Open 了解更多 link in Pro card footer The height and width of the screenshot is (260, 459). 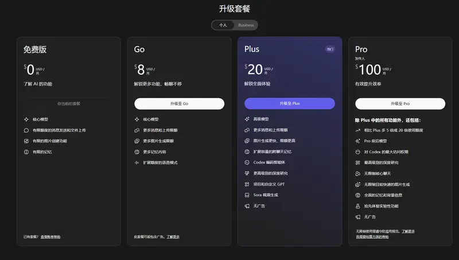pyautogui.click(x=408, y=231)
